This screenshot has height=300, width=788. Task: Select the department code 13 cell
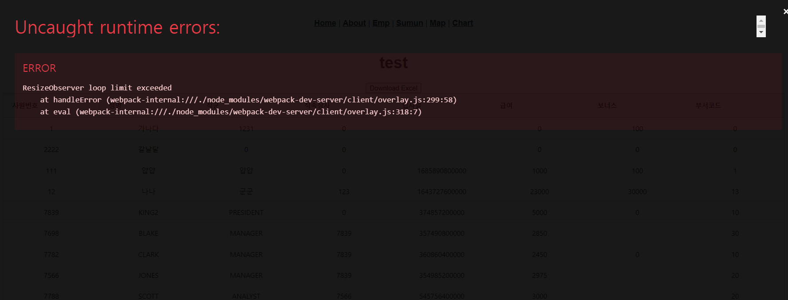pyautogui.click(x=735, y=191)
